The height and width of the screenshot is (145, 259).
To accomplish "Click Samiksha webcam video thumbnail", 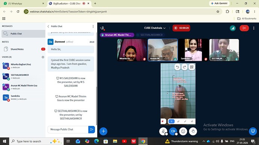I will point(193,50).
